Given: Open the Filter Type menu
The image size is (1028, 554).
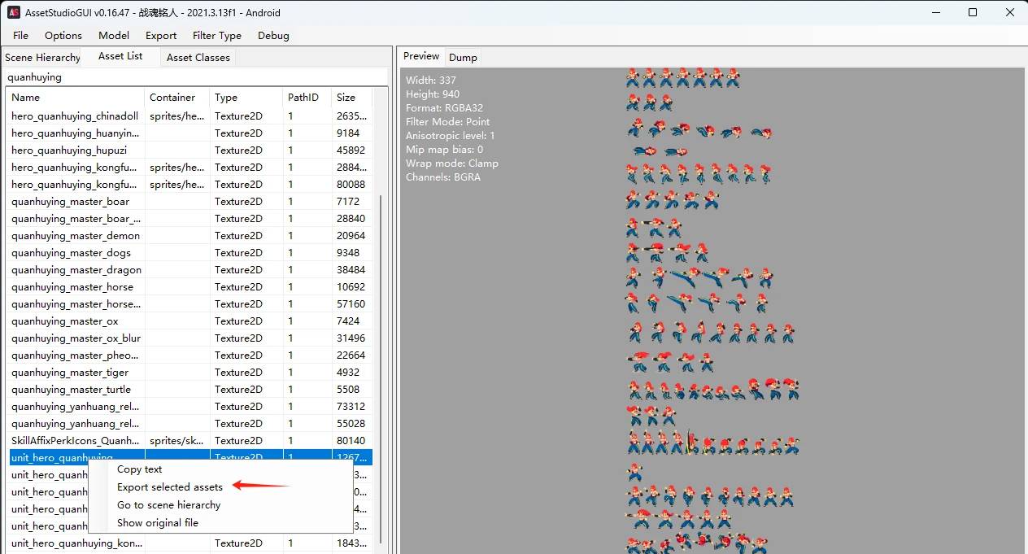Looking at the screenshot, I should [217, 36].
